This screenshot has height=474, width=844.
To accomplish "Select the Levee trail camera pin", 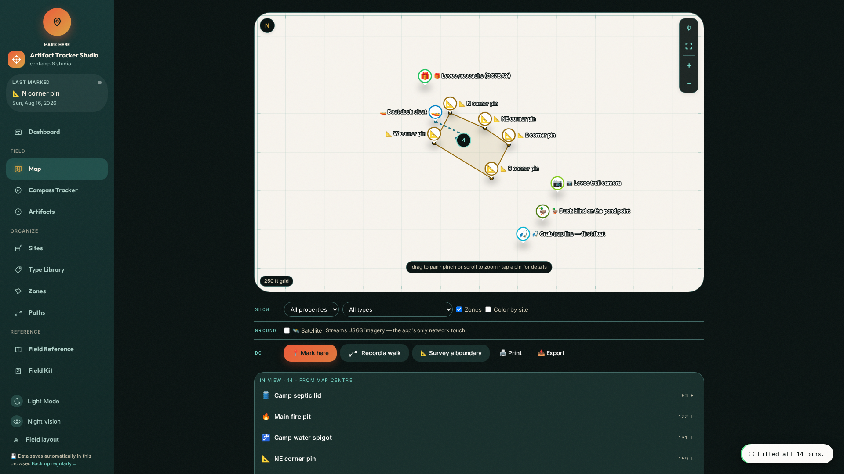I will tap(557, 183).
